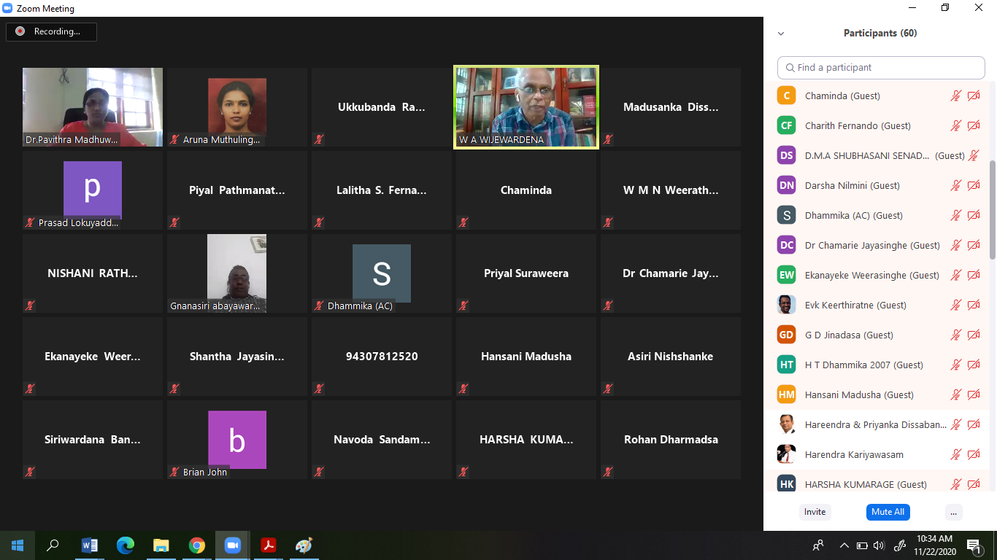The height and width of the screenshot is (560, 997).
Task: Click Hareendra & Priyanka Dissaban... in participants list
Action: 878,424
